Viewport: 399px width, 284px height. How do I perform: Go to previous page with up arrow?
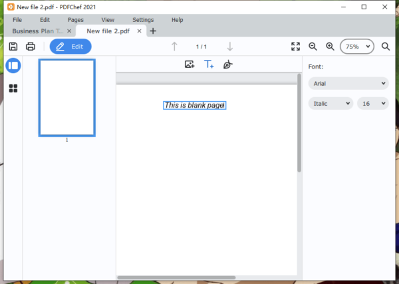coord(174,47)
